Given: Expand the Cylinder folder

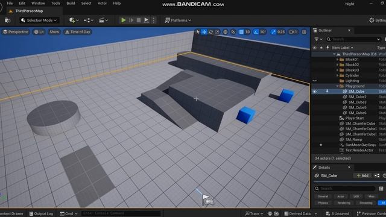Looking at the screenshot, I should coord(337,75).
